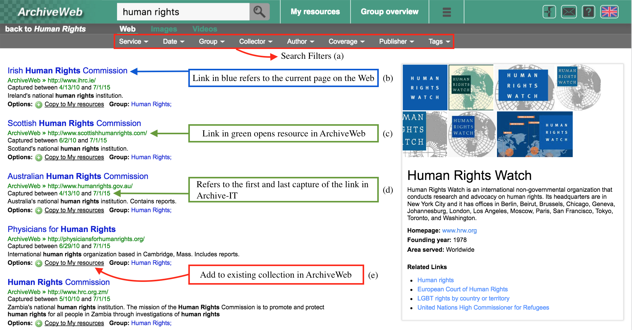Change language via UK flag icon

pyautogui.click(x=609, y=12)
